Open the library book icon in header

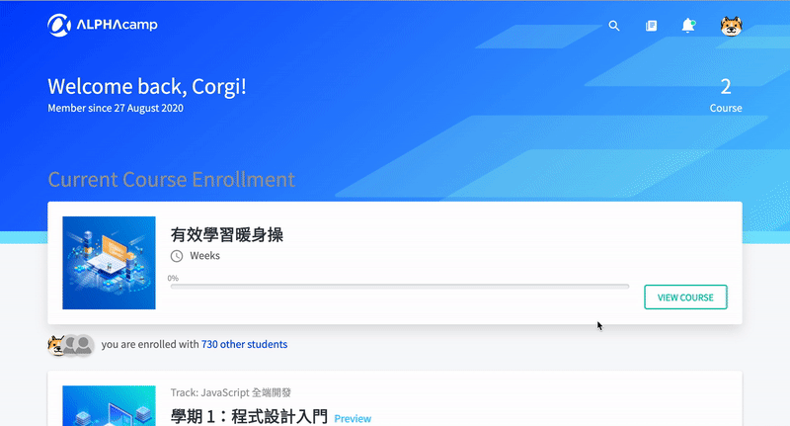coord(651,26)
